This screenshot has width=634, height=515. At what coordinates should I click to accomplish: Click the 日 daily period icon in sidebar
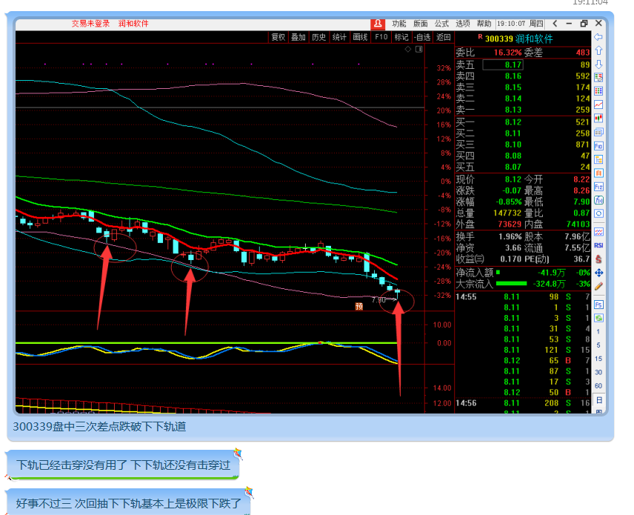598,400
